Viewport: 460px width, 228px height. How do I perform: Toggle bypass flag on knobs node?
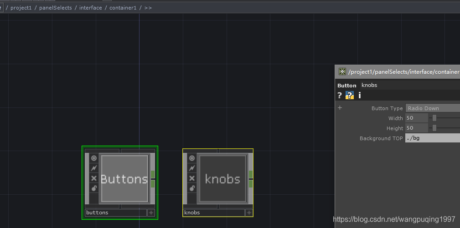tap(192, 178)
